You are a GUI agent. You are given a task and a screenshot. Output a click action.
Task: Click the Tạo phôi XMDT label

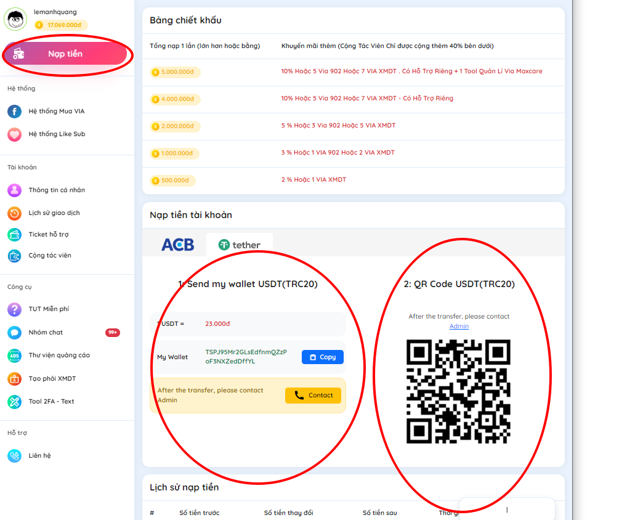(52, 379)
